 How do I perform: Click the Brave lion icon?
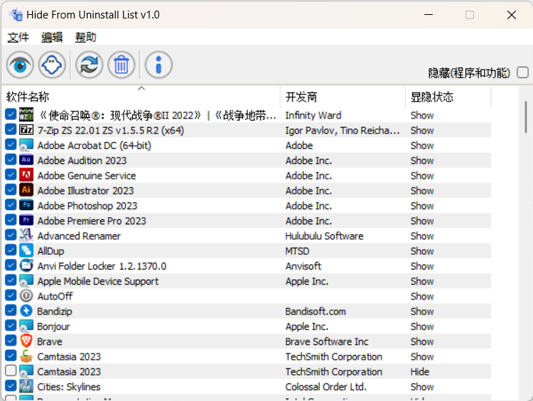pyautogui.click(x=26, y=341)
